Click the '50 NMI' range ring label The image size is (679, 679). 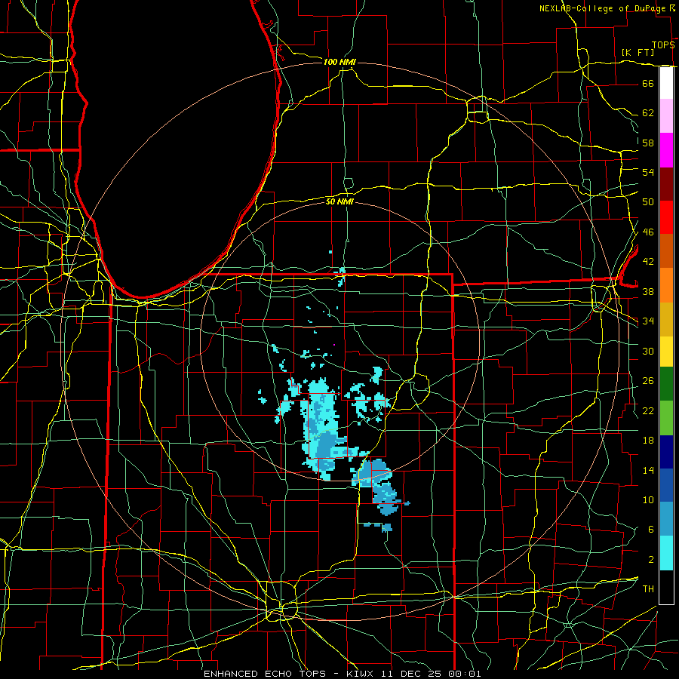(339, 201)
